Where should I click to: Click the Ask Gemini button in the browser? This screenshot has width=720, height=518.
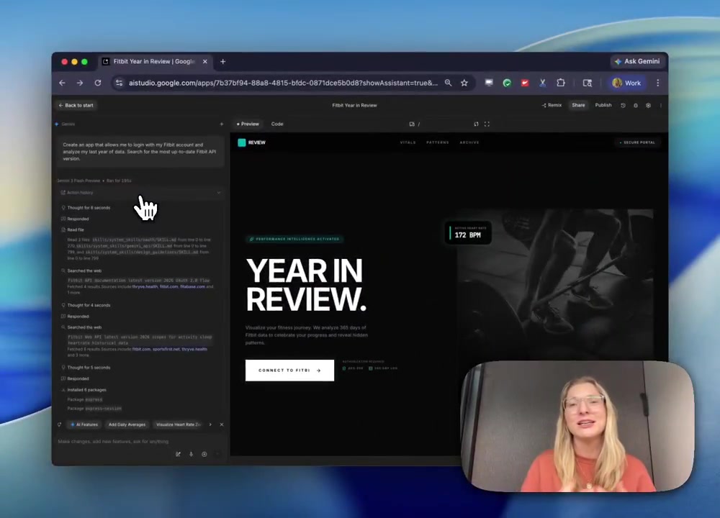point(637,61)
